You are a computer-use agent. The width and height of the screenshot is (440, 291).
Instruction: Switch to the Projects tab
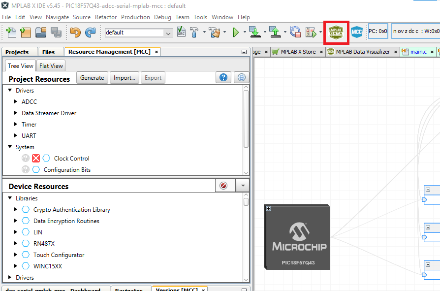coord(17,52)
